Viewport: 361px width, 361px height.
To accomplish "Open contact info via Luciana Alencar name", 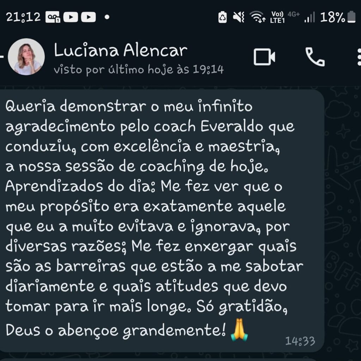I will pyautogui.click(x=121, y=50).
